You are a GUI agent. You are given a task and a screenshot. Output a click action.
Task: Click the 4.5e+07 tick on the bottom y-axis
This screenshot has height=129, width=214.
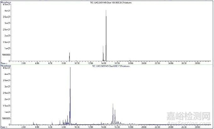[x=6, y=68]
